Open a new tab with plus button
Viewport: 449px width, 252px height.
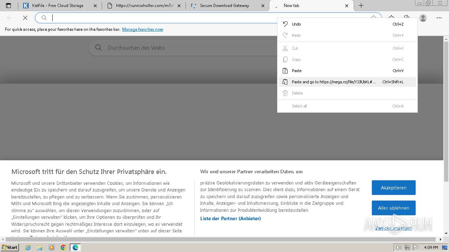(x=361, y=6)
